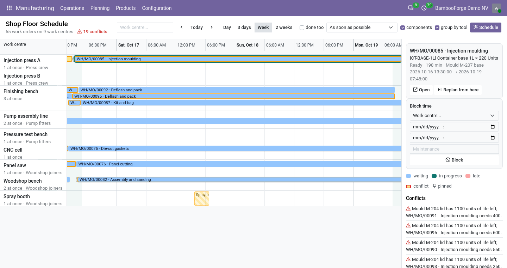Switch to 3 days view

click(x=244, y=28)
